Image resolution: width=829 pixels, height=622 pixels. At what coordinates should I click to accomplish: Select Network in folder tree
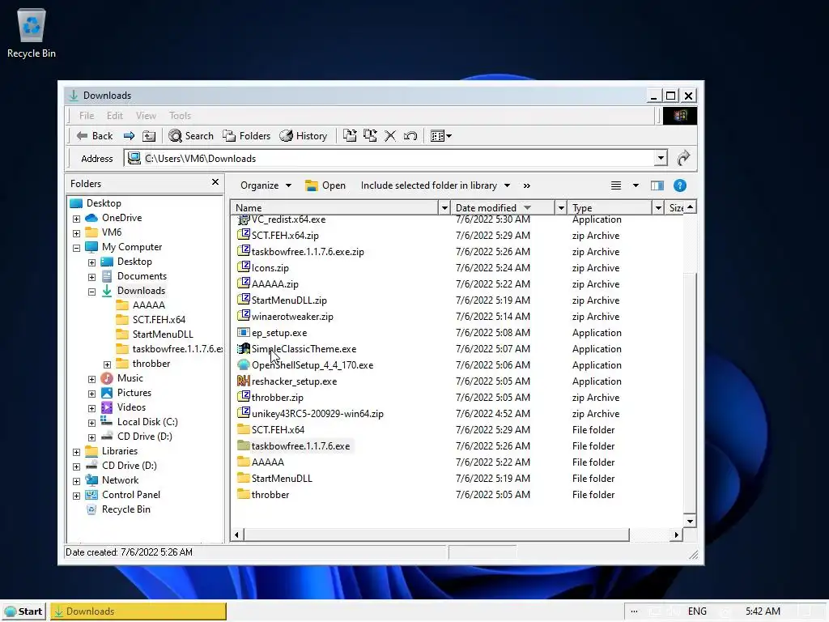pos(120,480)
